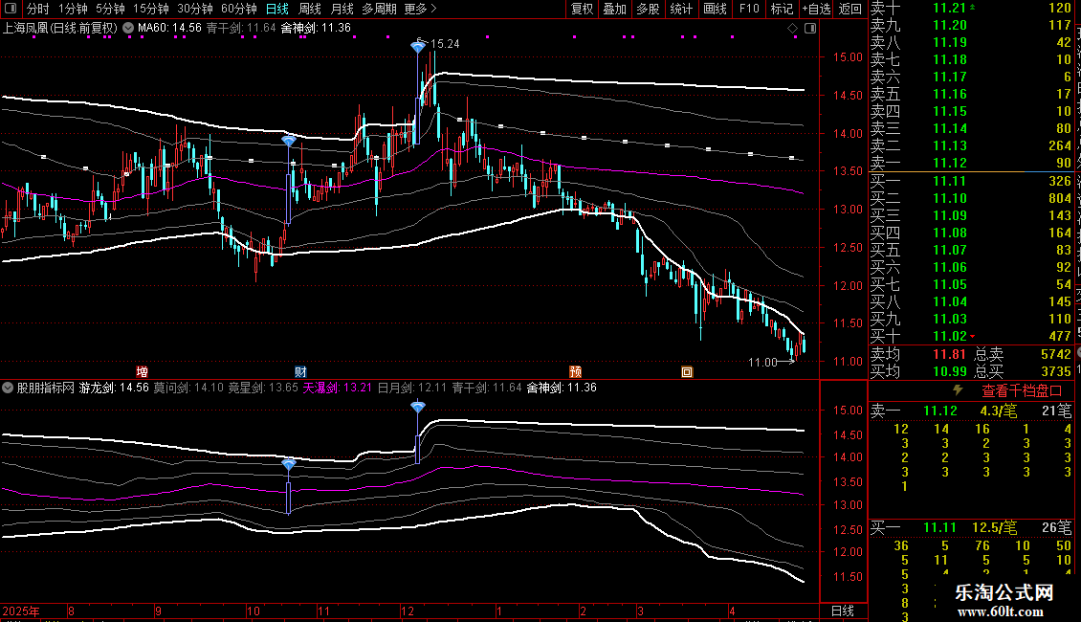Click the 日月剑: 12.11 indicator label
The height and width of the screenshot is (622, 1081).
pyautogui.click(x=411, y=388)
